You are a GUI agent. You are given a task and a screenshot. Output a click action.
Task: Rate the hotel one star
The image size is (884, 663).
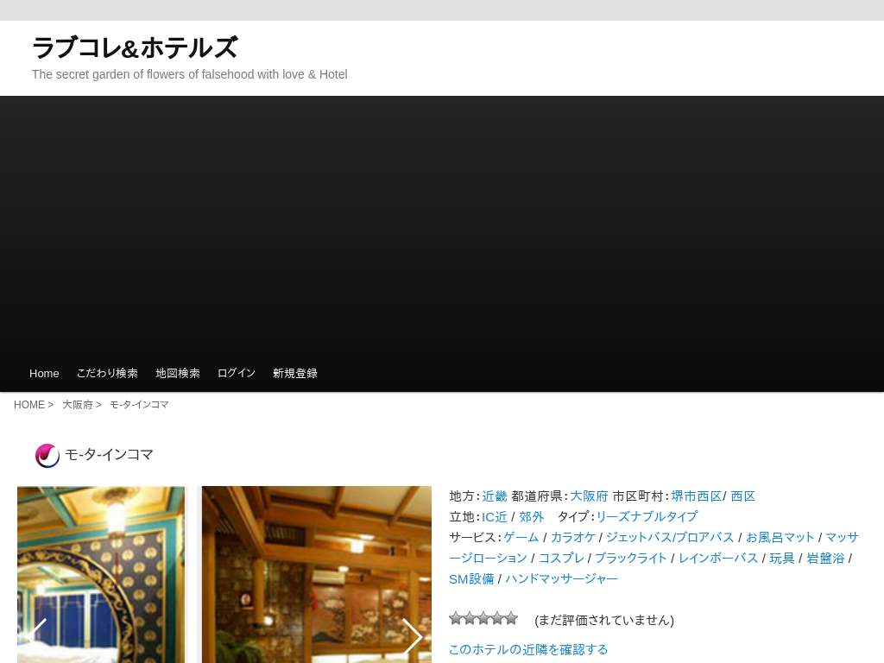456,619
